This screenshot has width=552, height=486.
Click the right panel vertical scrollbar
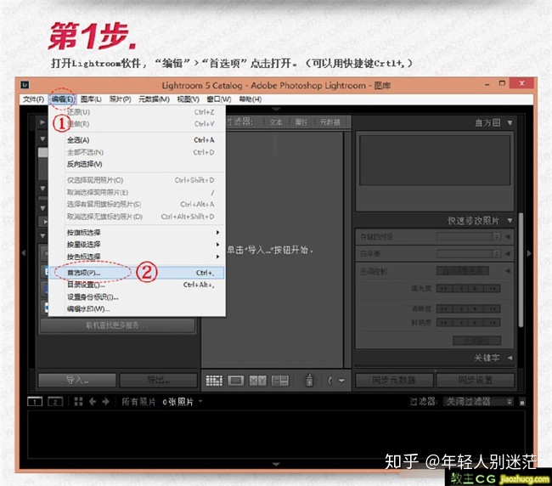click(x=521, y=270)
